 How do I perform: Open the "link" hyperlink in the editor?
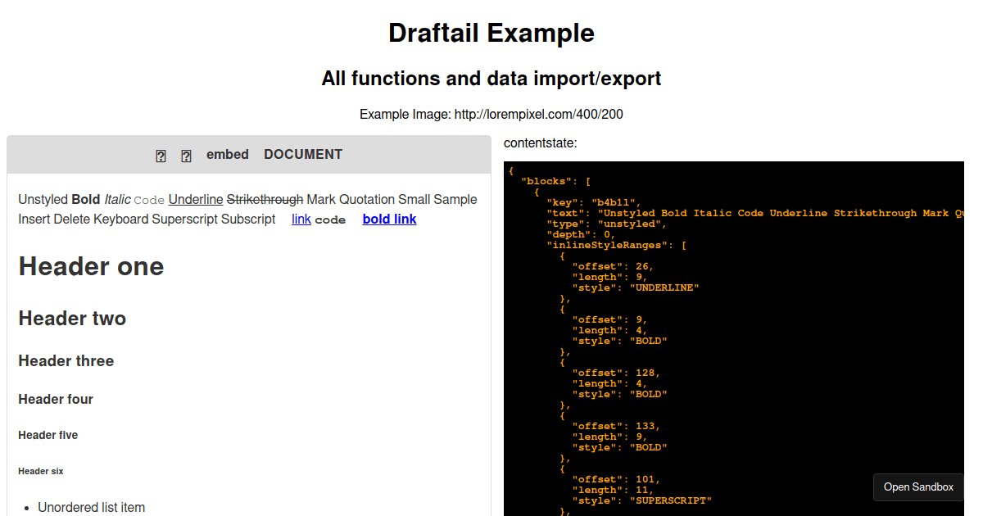pyautogui.click(x=301, y=219)
